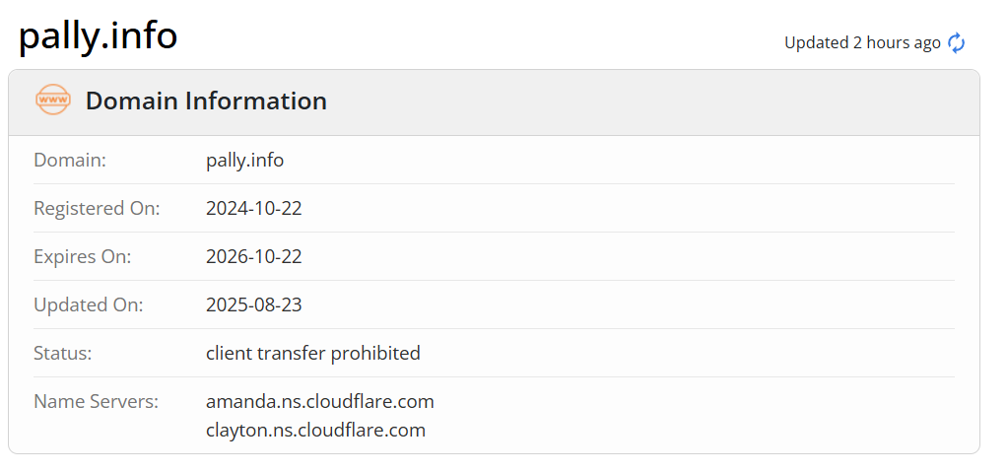Click the gray Domain Information header bar
The height and width of the screenshot is (472, 1008).
640,102
